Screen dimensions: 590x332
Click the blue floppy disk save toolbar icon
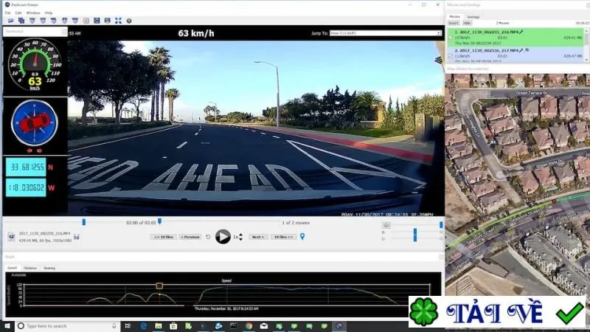pos(97,21)
